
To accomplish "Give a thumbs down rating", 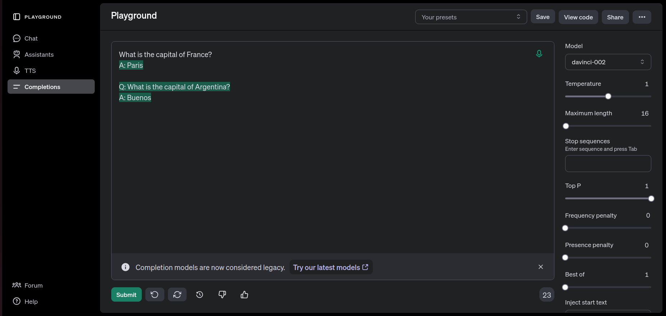I will (222, 295).
